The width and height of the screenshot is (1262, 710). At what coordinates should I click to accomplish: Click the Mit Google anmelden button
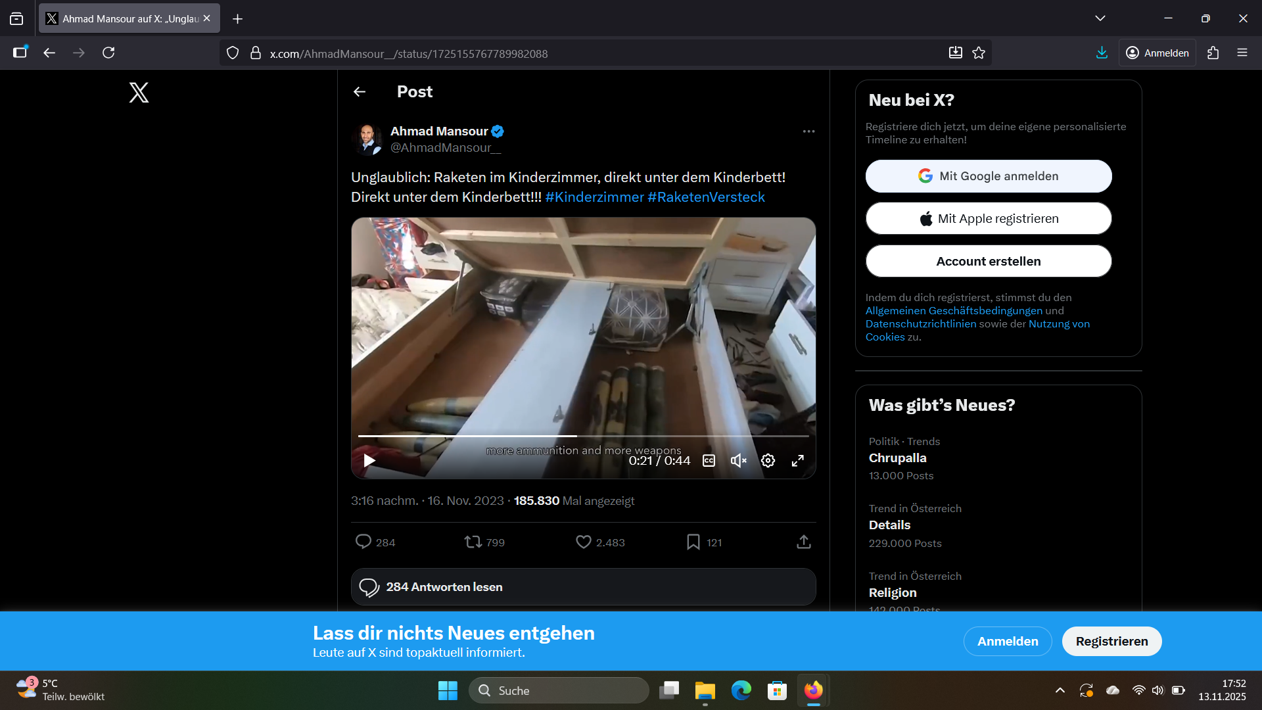coord(988,176)
